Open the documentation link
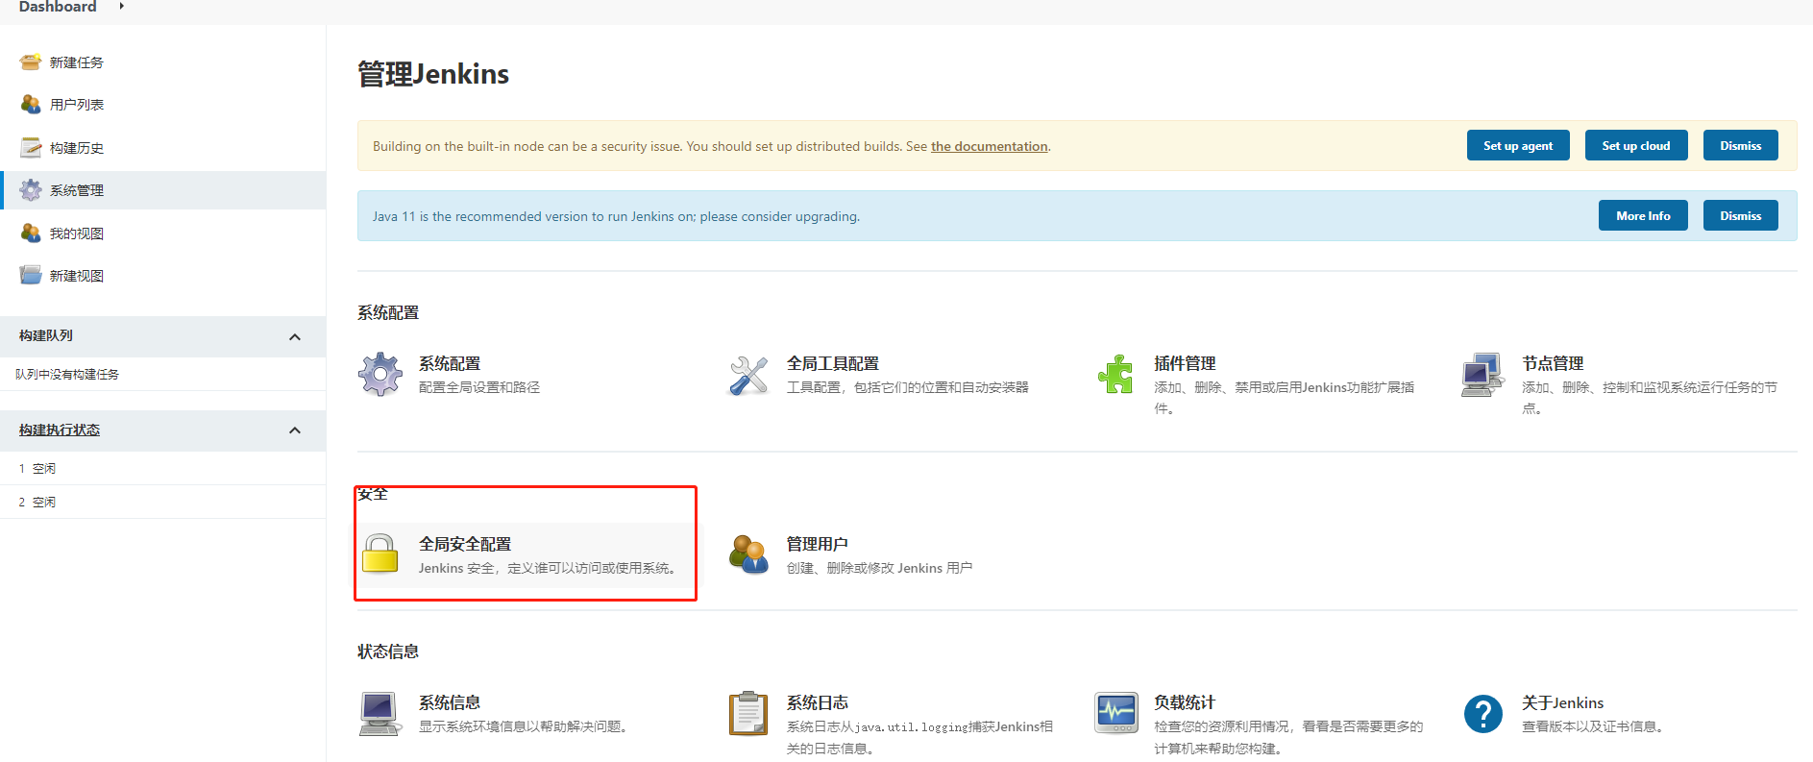1813x762 pixels. [990, 146]
